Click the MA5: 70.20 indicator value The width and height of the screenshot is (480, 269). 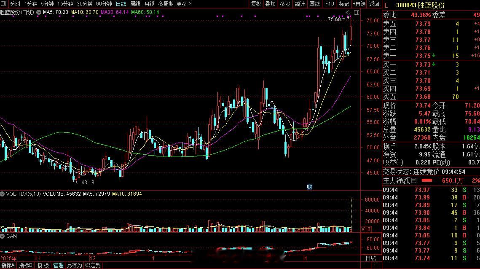coord(55,12)
